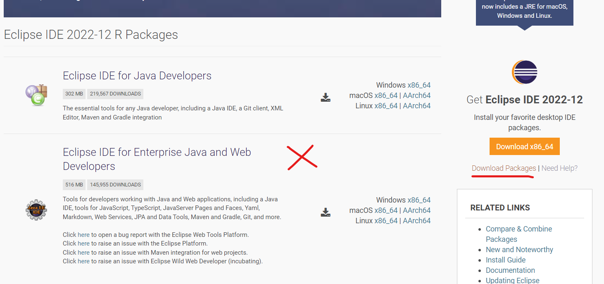This screenshot has width=604, height=284.
Task: Click the Eclipse IDE 2022-12 R Packages heading
Action: 91,35
